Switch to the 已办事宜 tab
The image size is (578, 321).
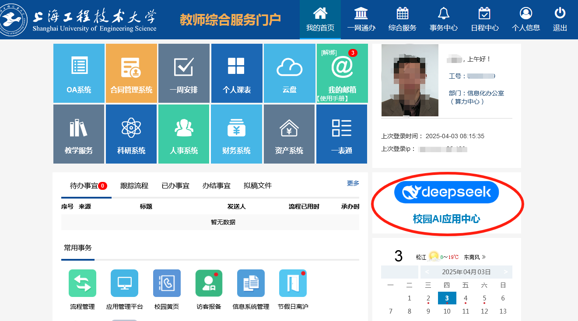(175, 186)
